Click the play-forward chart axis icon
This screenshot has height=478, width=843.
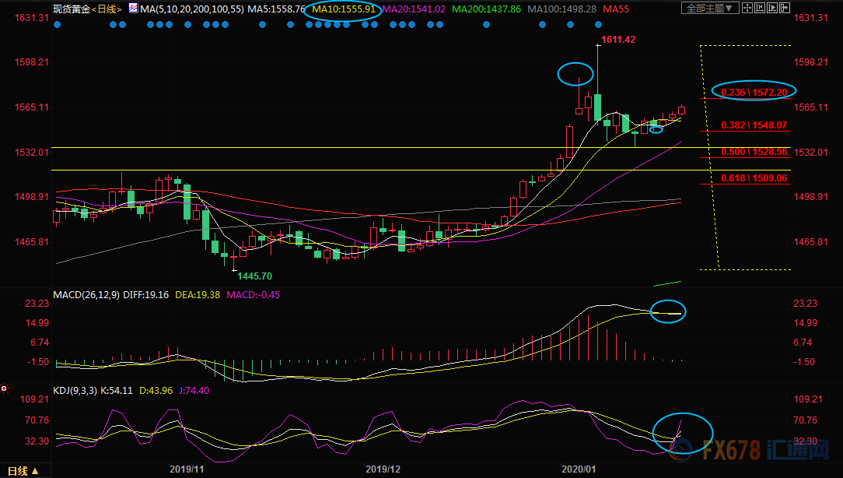pyautogui.click(x=772, y=8)
